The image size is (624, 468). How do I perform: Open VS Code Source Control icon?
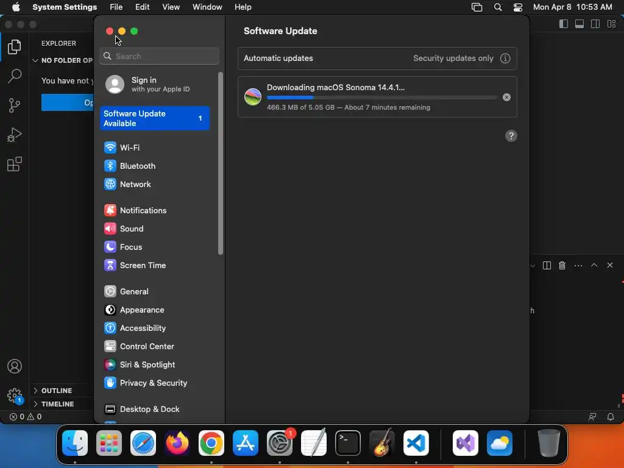tap(15, 105)
